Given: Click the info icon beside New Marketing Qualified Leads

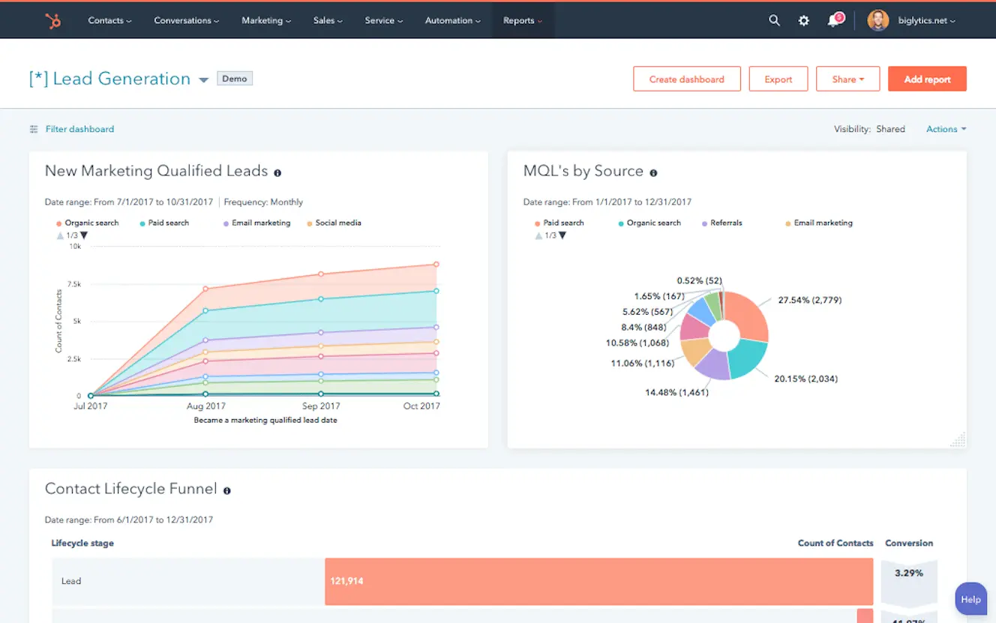Looking at the screenshot, I should click(x=277, y=172).
